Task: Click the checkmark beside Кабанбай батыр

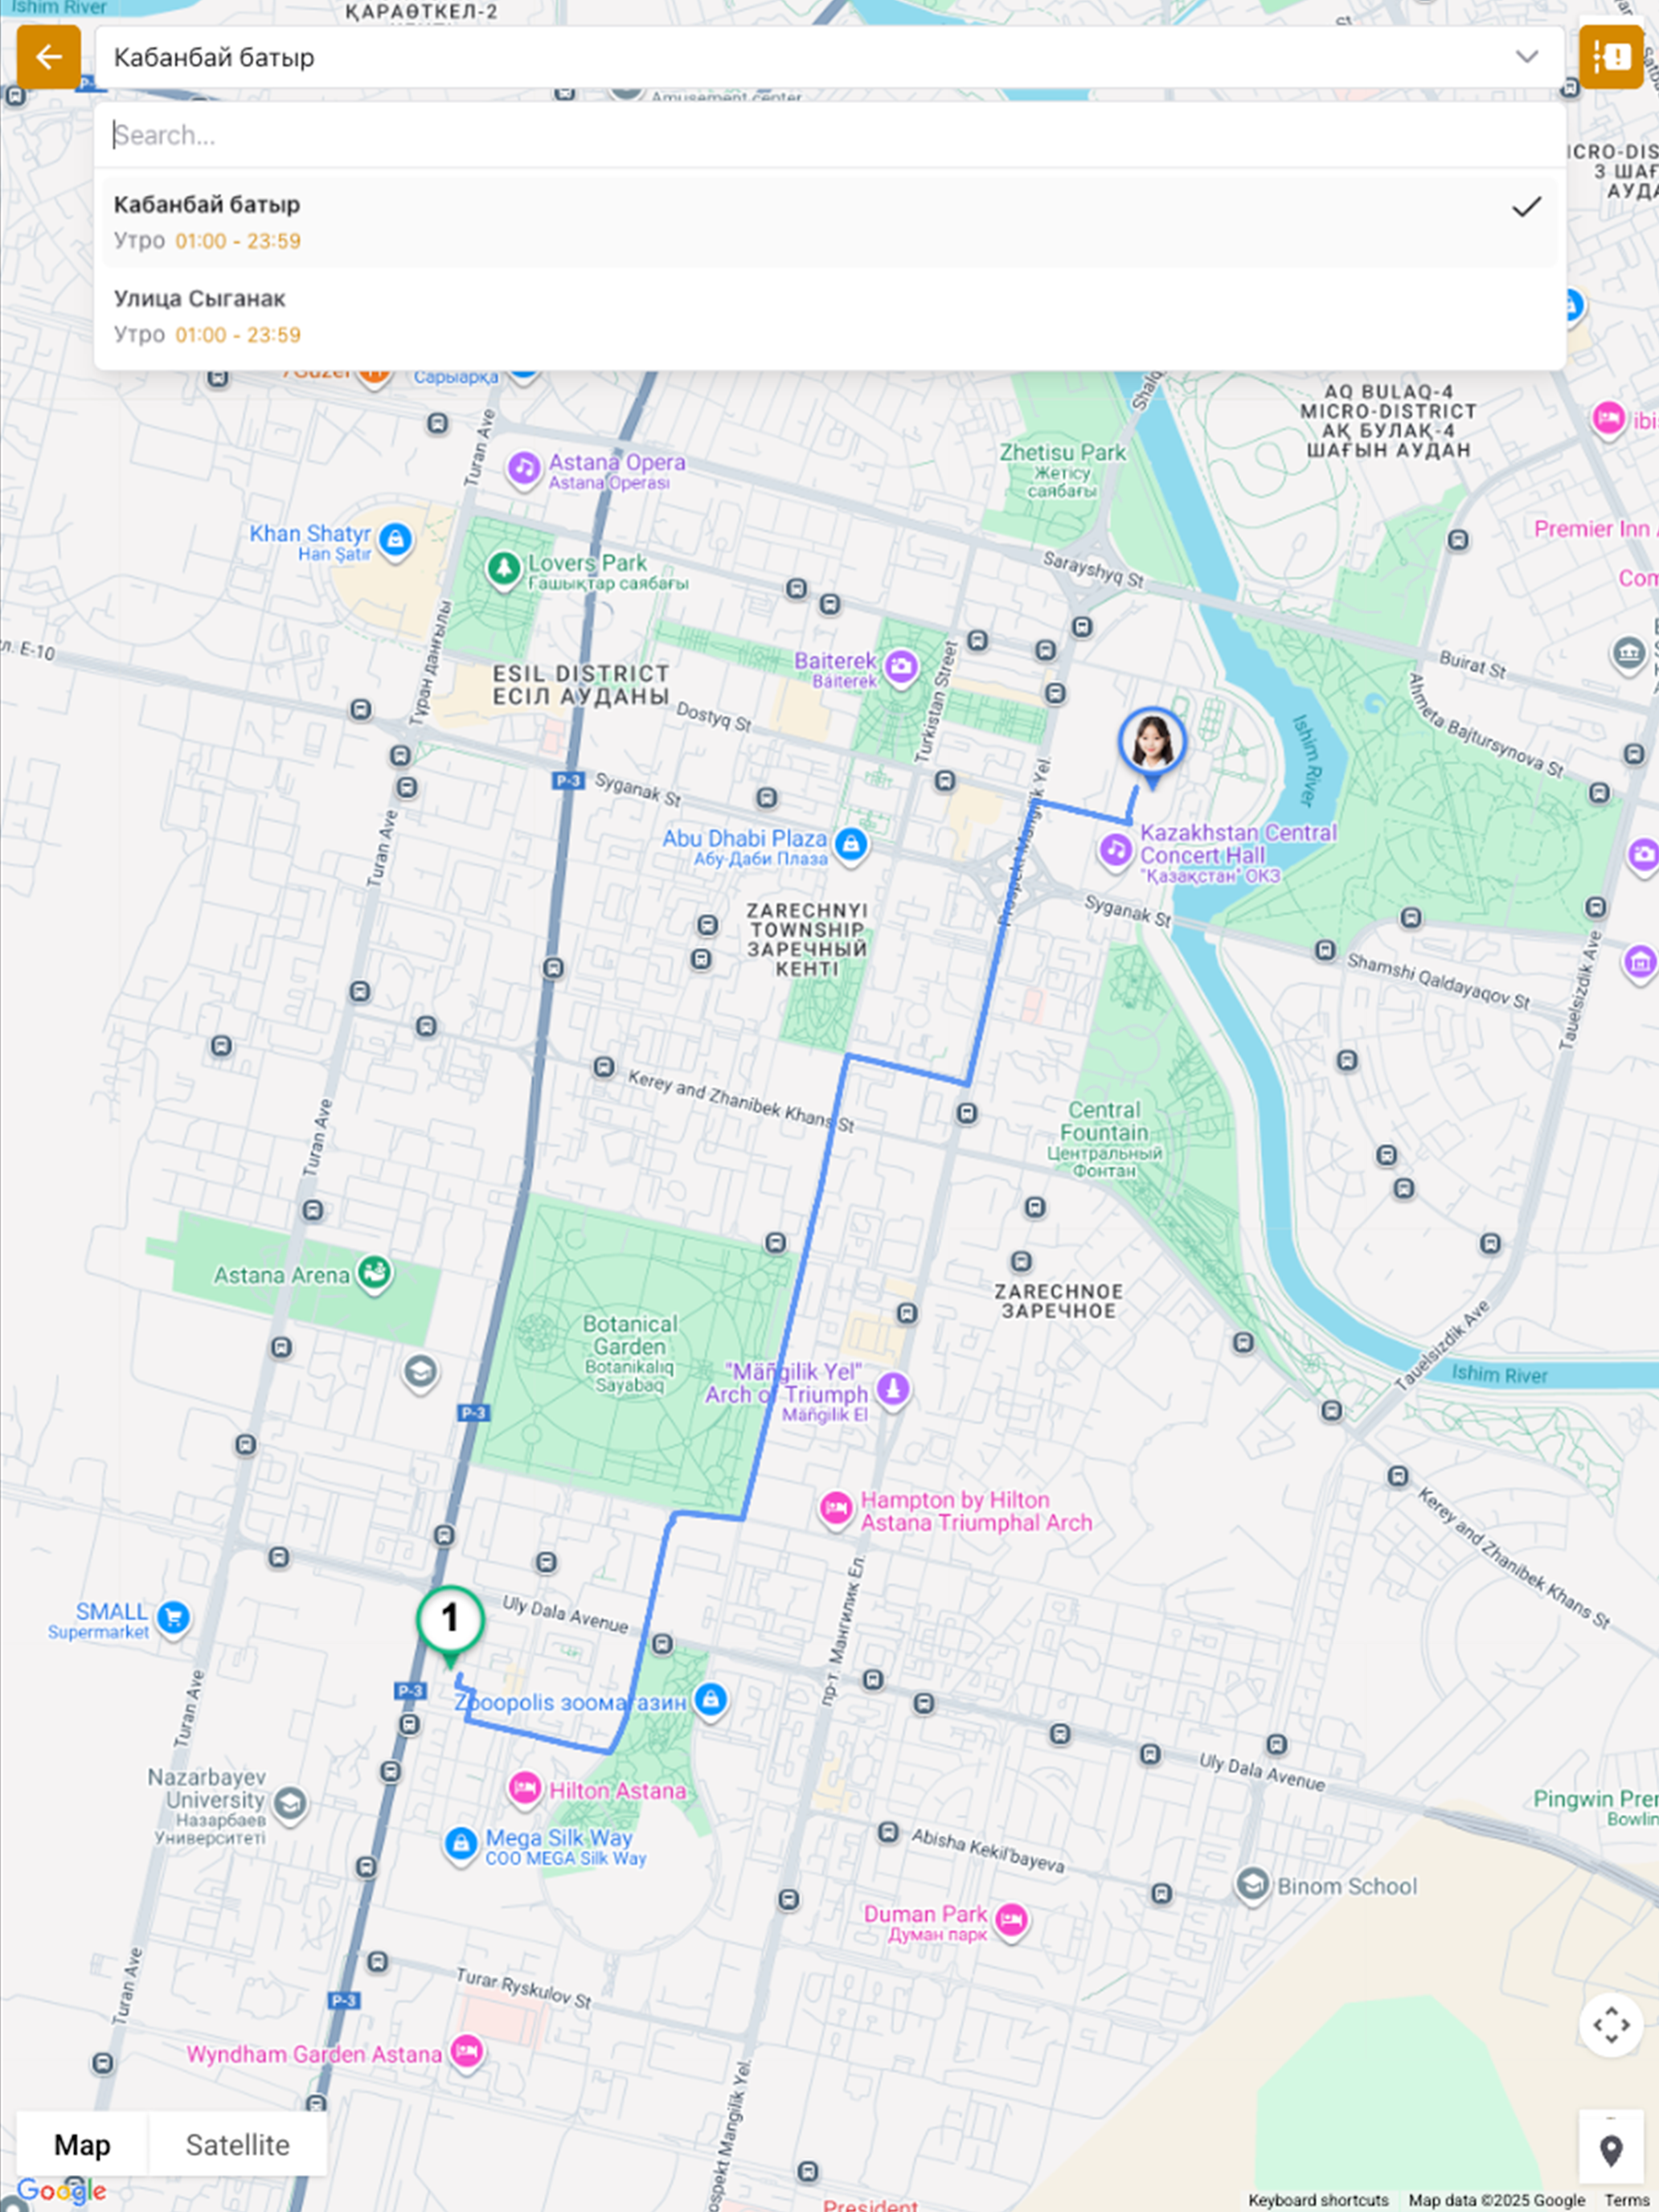Action: 1526,207
